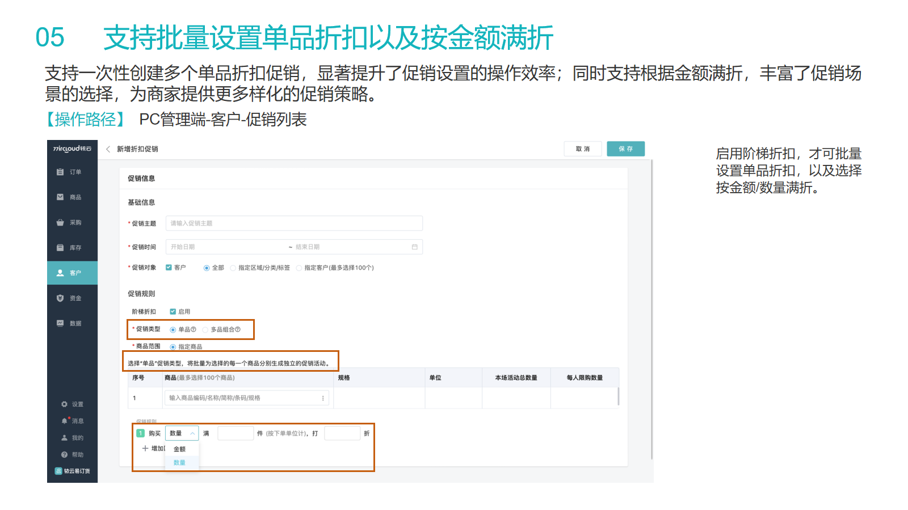The height and width of the screenshot is (510, 908).
Task: Click the 开始日期 start date field
Action: [x=227, y=247]
